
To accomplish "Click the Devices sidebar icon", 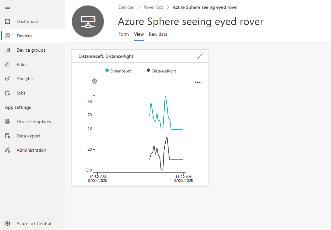I will coord(7,36).
